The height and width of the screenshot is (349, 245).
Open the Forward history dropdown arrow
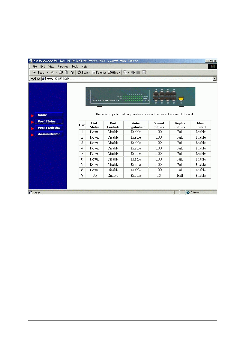tap(56, 73)
